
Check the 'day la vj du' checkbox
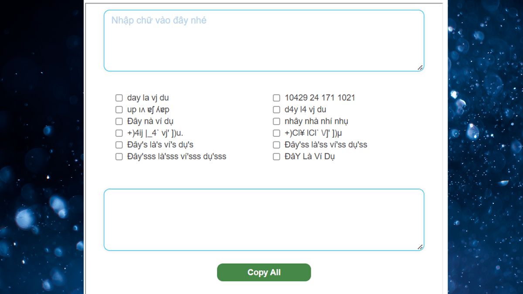click(119, 98)
